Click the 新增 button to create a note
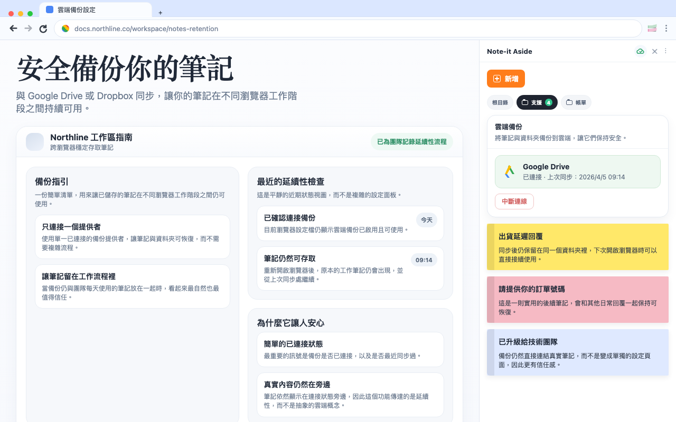 coord(505,79)
